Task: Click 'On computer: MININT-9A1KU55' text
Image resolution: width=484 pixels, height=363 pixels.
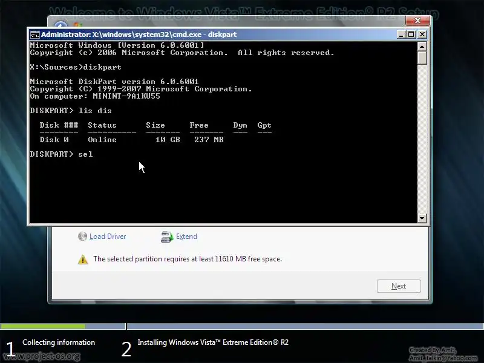Action: 95,96
